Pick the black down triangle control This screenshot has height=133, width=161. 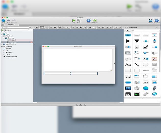(137, 41)
